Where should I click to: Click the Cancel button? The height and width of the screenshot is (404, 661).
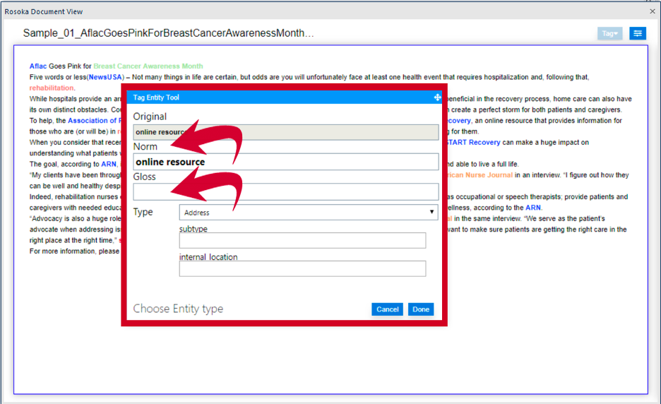click(387, 309)
